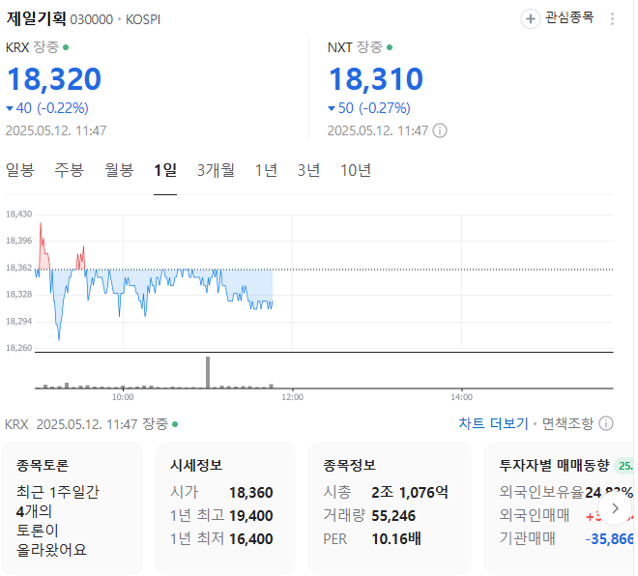Click the stock code 030000

(92, 20)
